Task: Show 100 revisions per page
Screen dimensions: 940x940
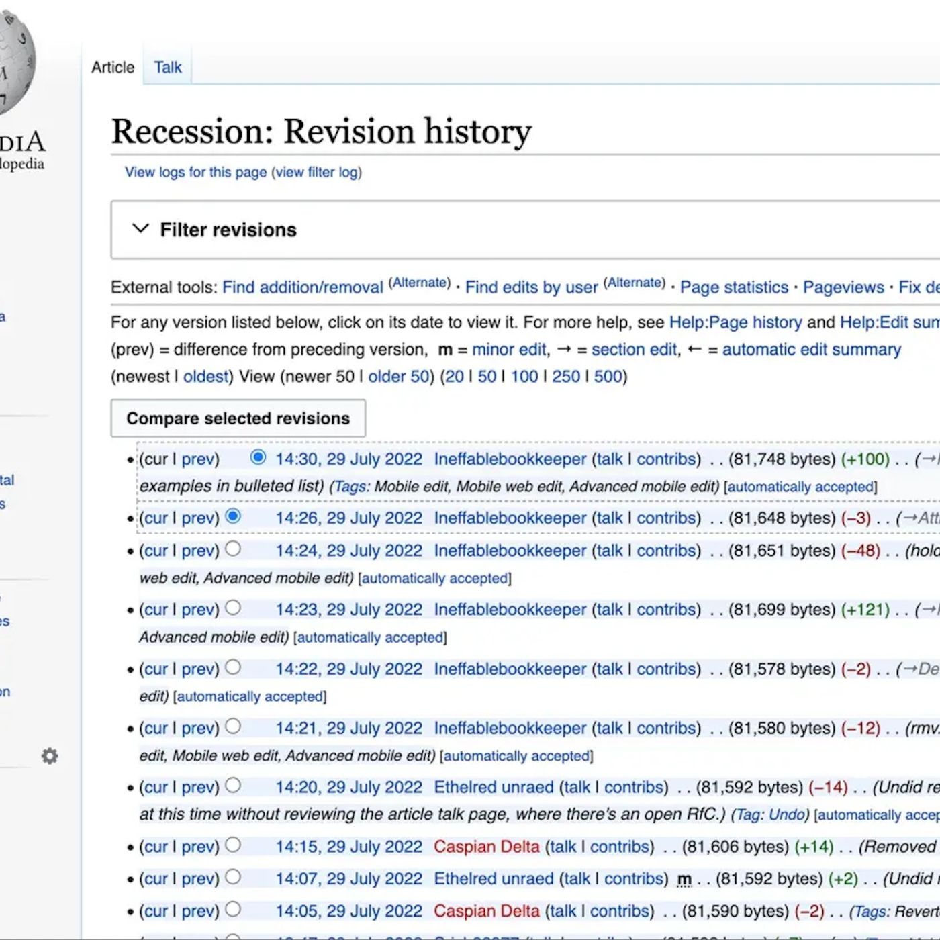Action: click(x=524, y=376)
